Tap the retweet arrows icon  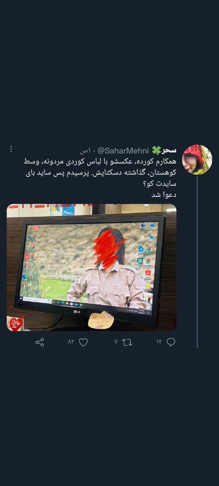(x=127, y=342)
